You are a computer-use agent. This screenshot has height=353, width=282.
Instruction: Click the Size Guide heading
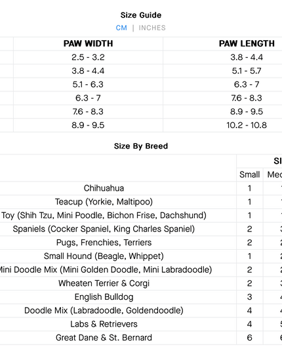(x=141, y=15)
